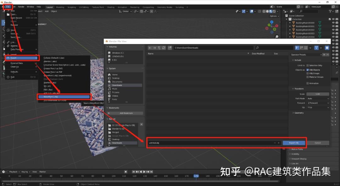This screenshot has width=340, height=186.
Task: Add an operator preset with plus button
Action: tap(324, 55)
